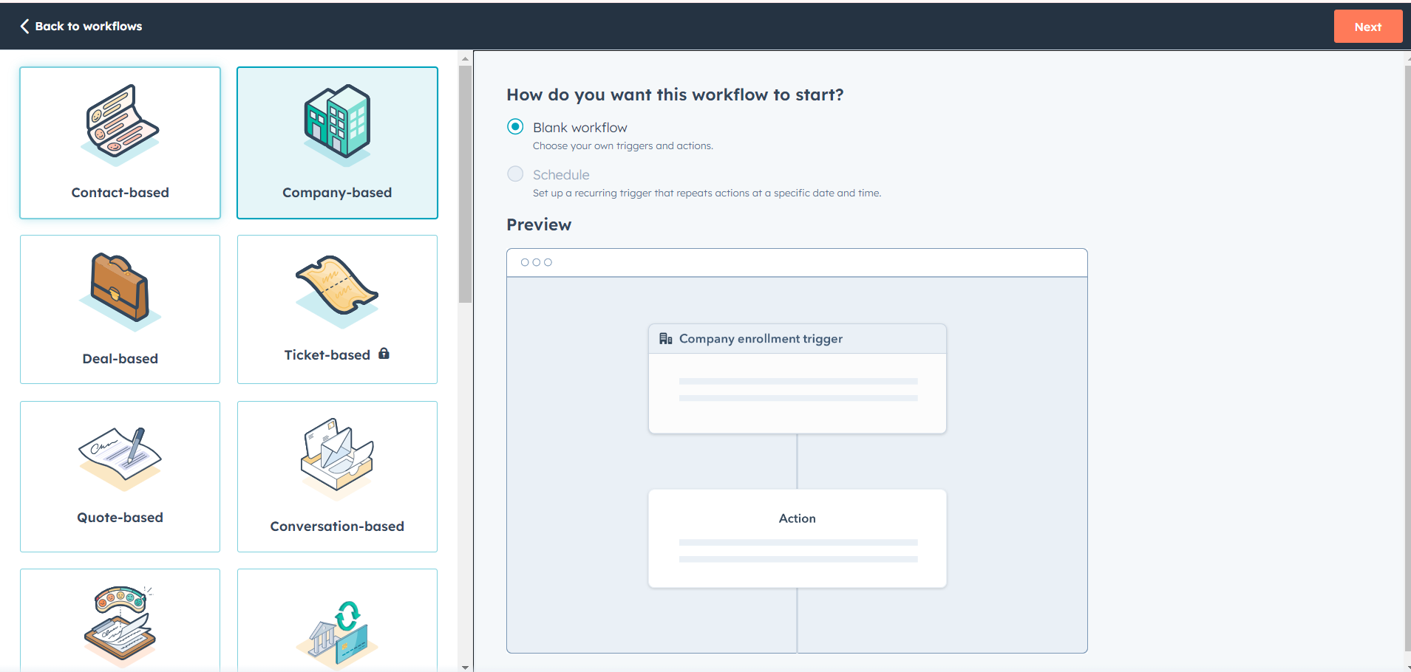Image resolution: width=1411 pixels, height=672 pixels.
Task: Go back to workflows
Action: 88,27
